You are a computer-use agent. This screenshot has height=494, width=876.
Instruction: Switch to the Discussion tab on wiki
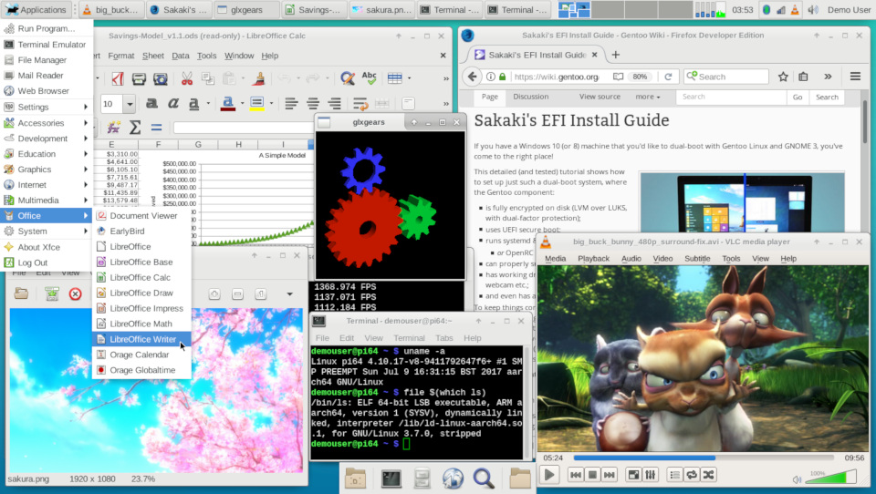click(x=531, y=97)
